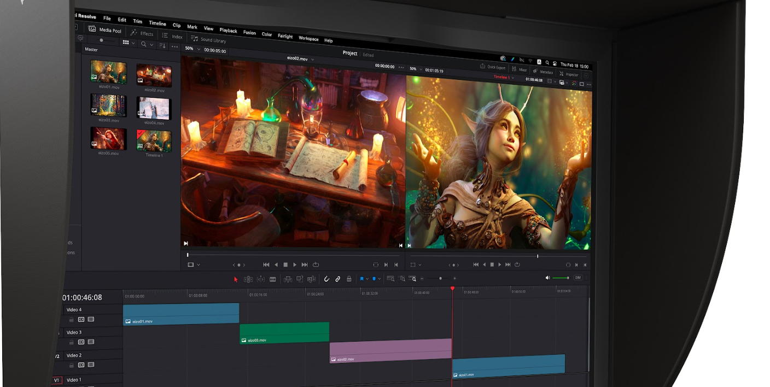Open the Index panel
770x387 pixels.
coord(174,37)
